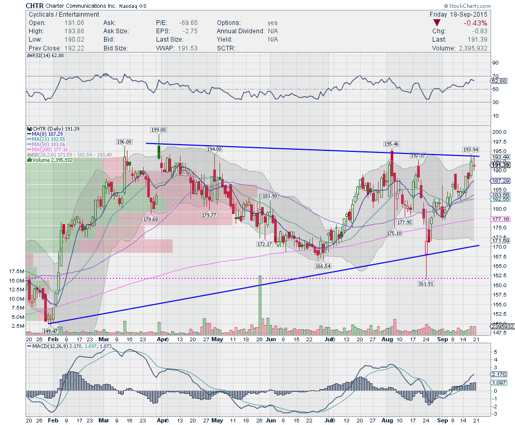Click the candlestick icon beside CHTR (Daily)
The image size is (515, 425).
(29, 129)
